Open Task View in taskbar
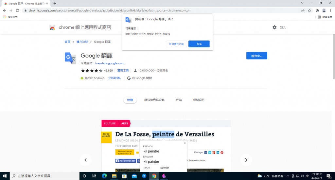The height and width of the screenshot is (180, 335). (x=94, y=176)
